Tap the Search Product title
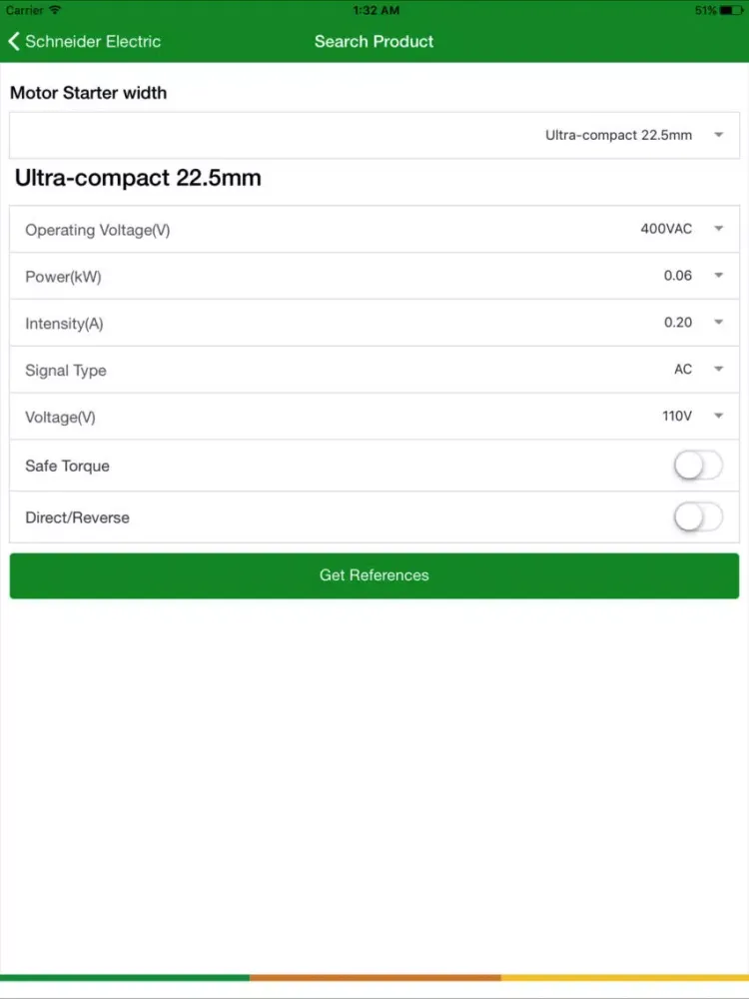Screen dimensions: 749x999 (374, 41)
